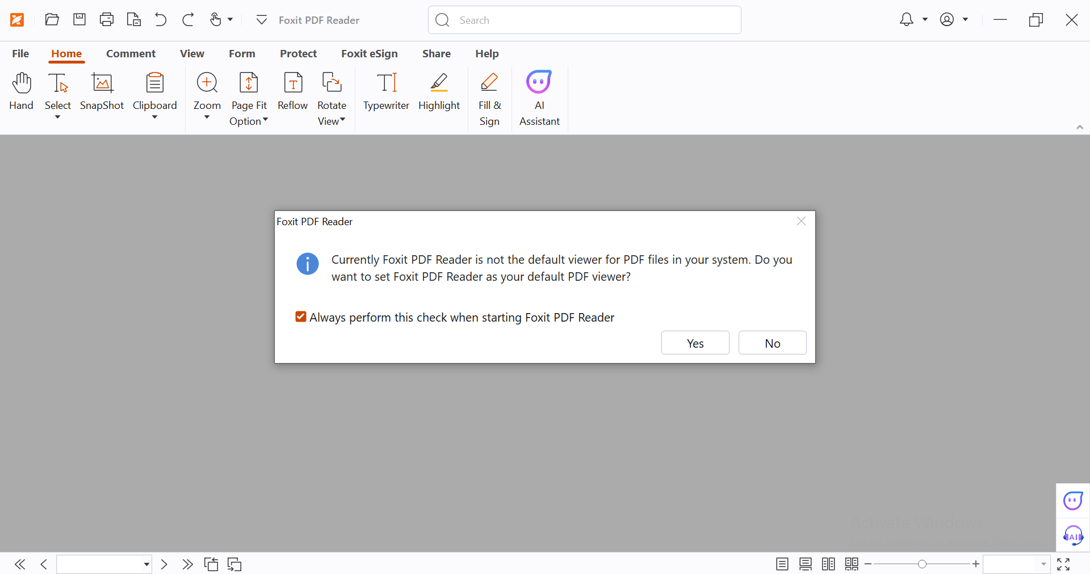This screenshot has width=1090, height=574.
Task: Click the previous view icon
Action: [x=211, y=564]
